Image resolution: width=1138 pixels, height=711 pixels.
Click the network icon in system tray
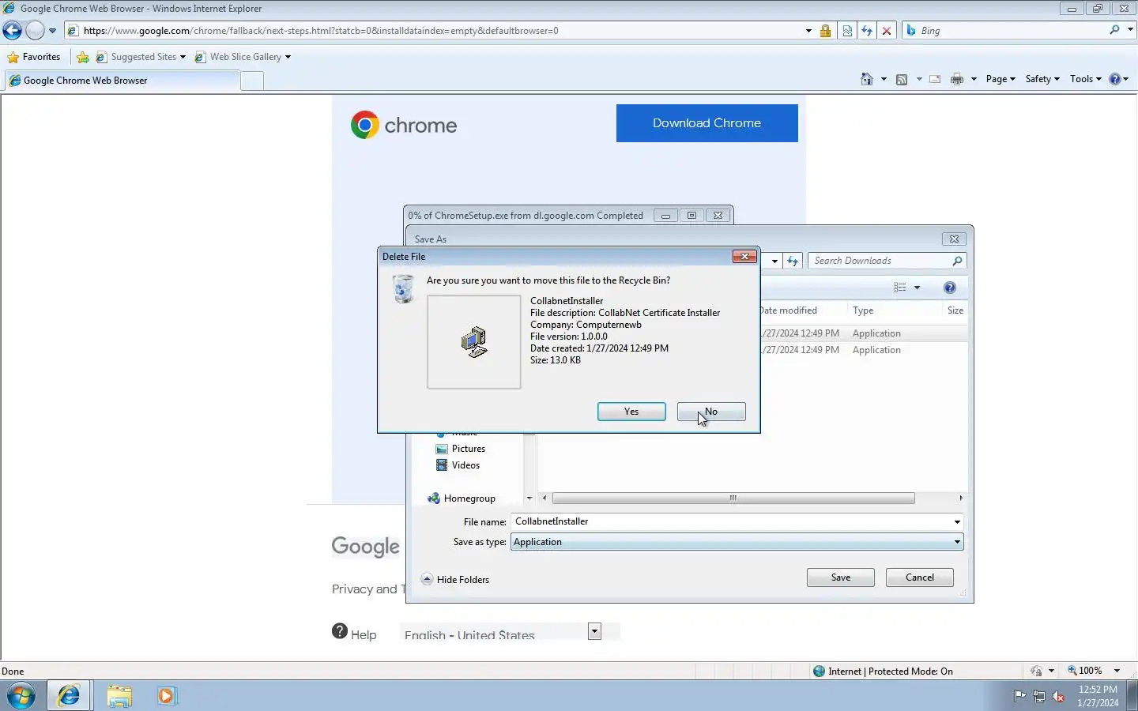(1039, 696)
